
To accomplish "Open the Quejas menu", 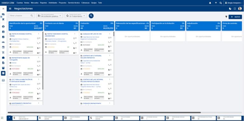I will pos(94,3).
